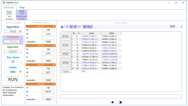Save results with the floppy disk icon

click(x=62, y=27)
